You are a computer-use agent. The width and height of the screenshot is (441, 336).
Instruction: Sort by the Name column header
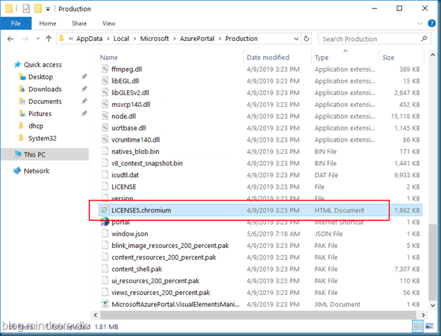coord(109,58)
